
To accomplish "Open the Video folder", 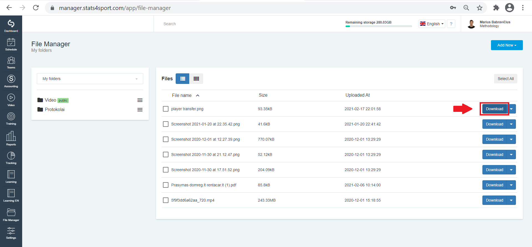I will pos(50,100).
